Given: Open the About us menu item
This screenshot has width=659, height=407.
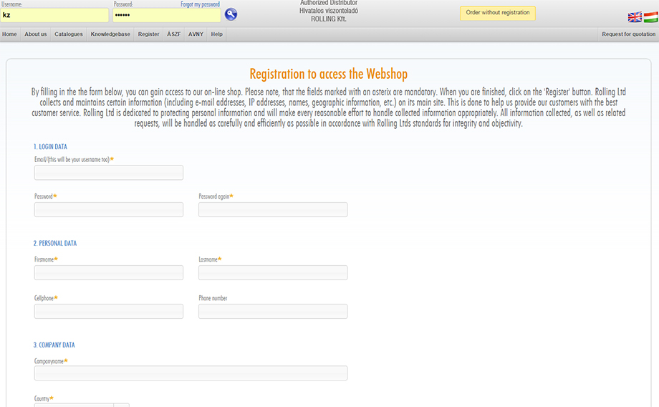Looking at the screenshot, I should coord(36,34).
